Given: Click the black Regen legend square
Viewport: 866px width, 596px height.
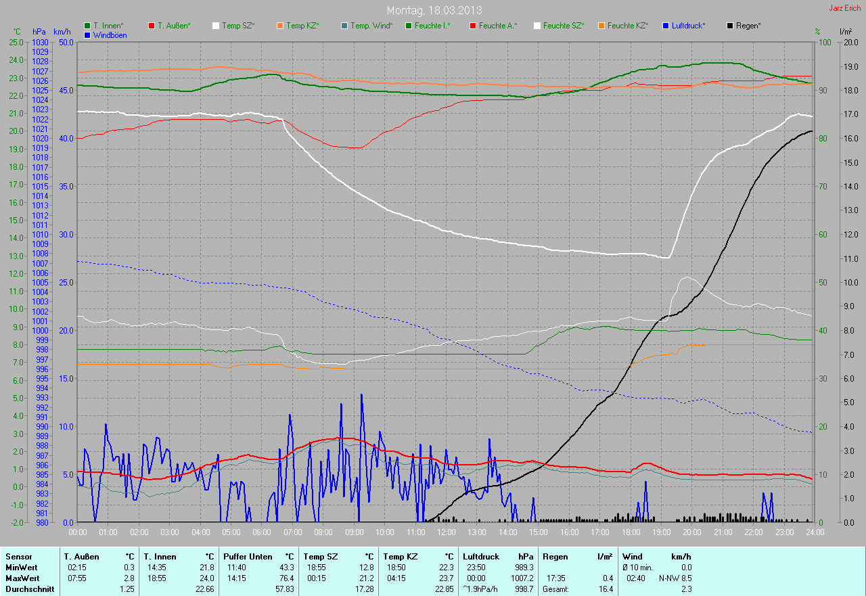Looking at the screenshot, I should (x=730, y=26).
